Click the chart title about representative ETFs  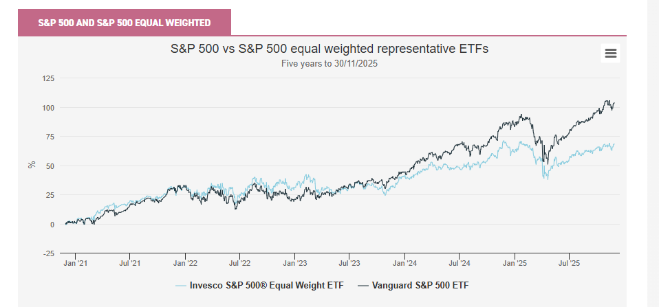329,49
